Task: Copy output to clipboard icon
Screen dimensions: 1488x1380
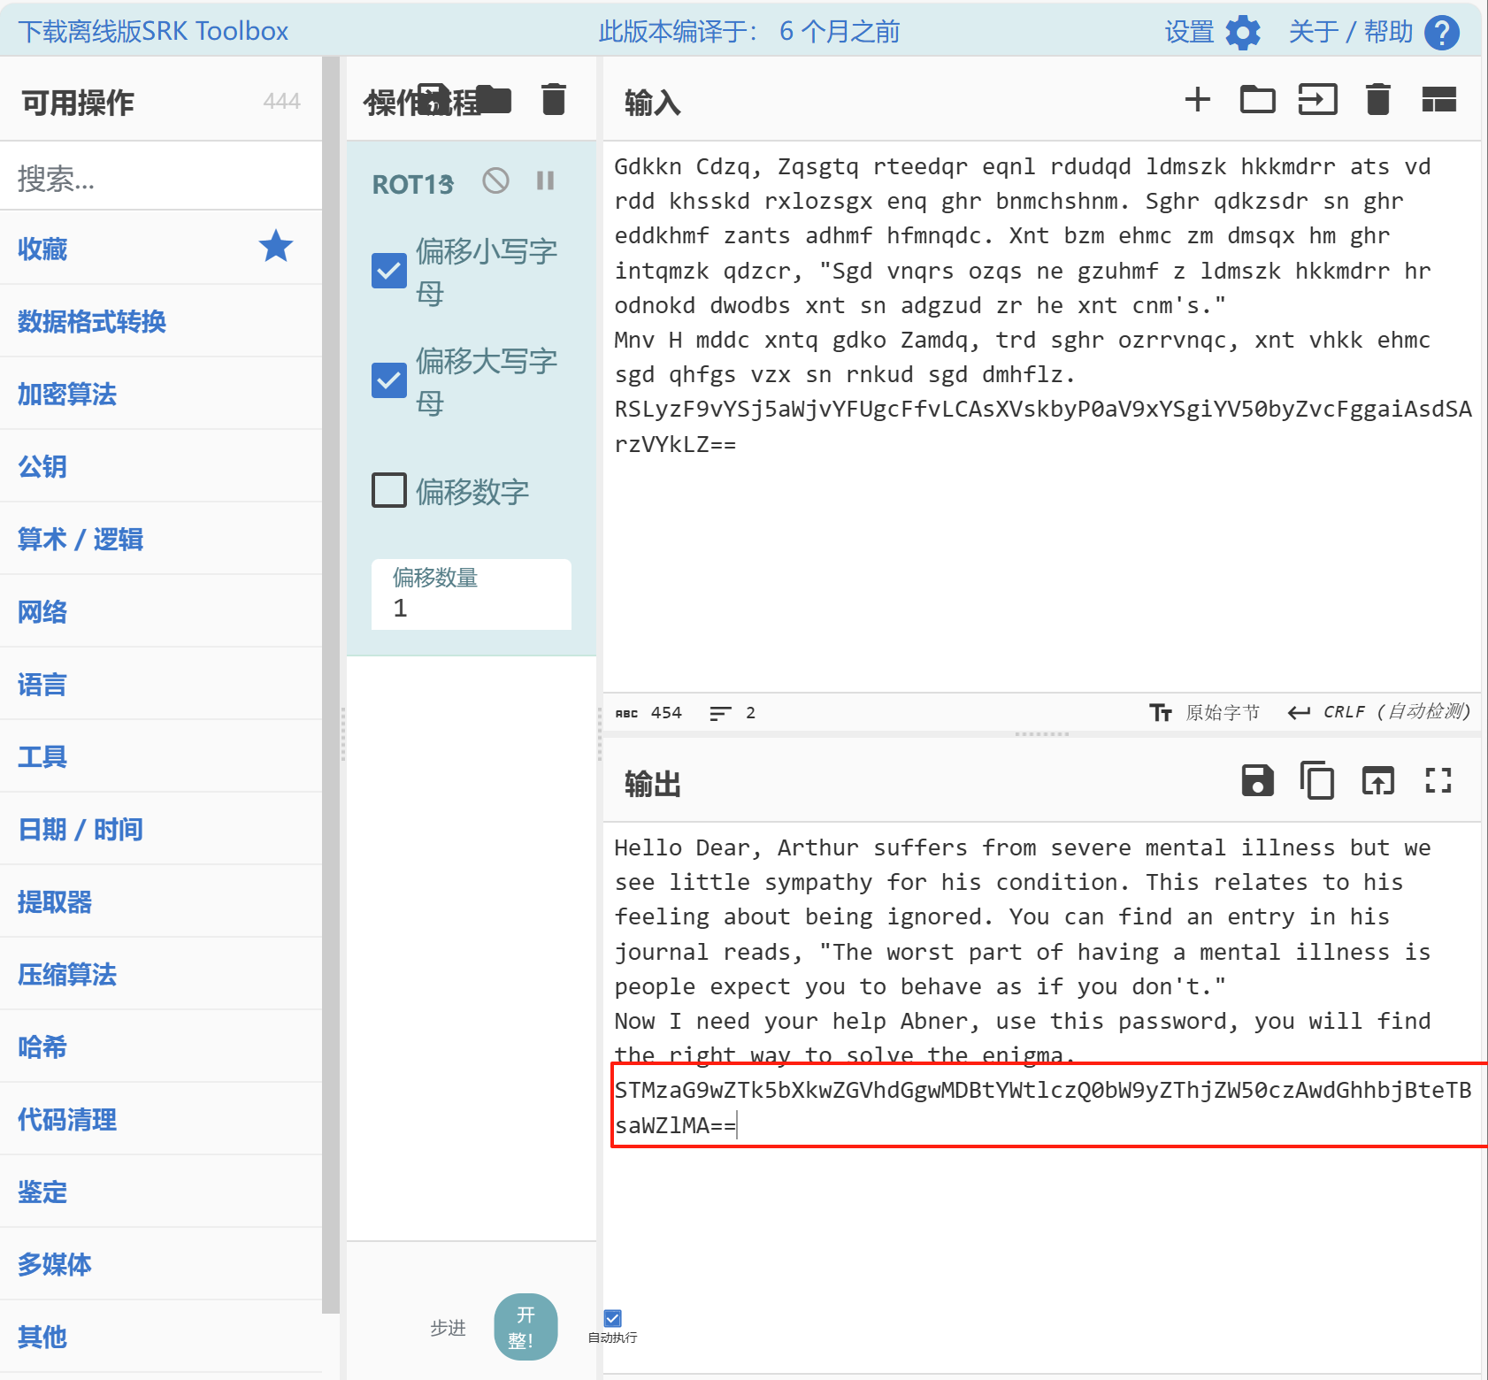Action: [1317, 781]
